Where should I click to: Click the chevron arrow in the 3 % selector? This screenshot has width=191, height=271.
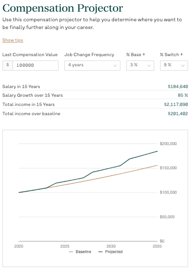pyautogui.click(x=149, y=65)
